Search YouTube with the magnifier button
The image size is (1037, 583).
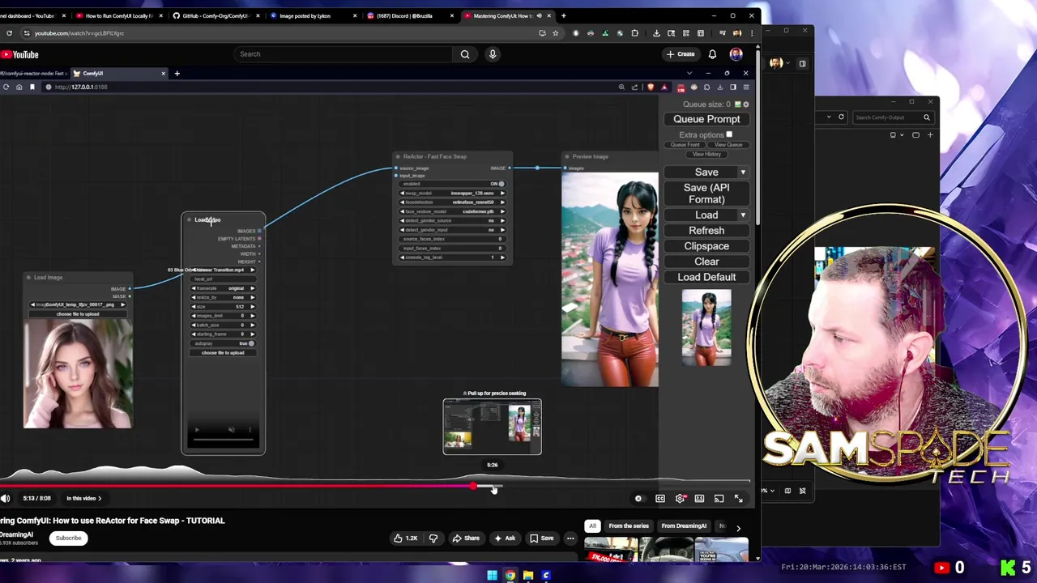click(x=465, y=54)
